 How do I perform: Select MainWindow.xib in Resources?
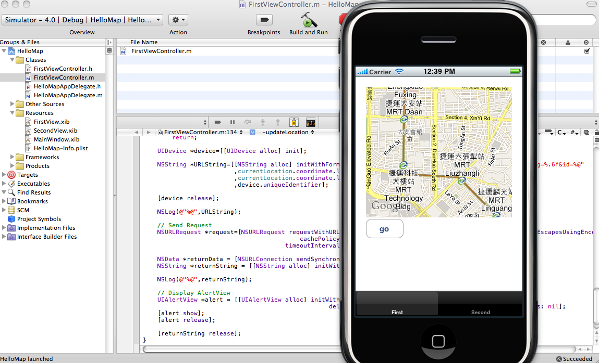pos(56,139)
